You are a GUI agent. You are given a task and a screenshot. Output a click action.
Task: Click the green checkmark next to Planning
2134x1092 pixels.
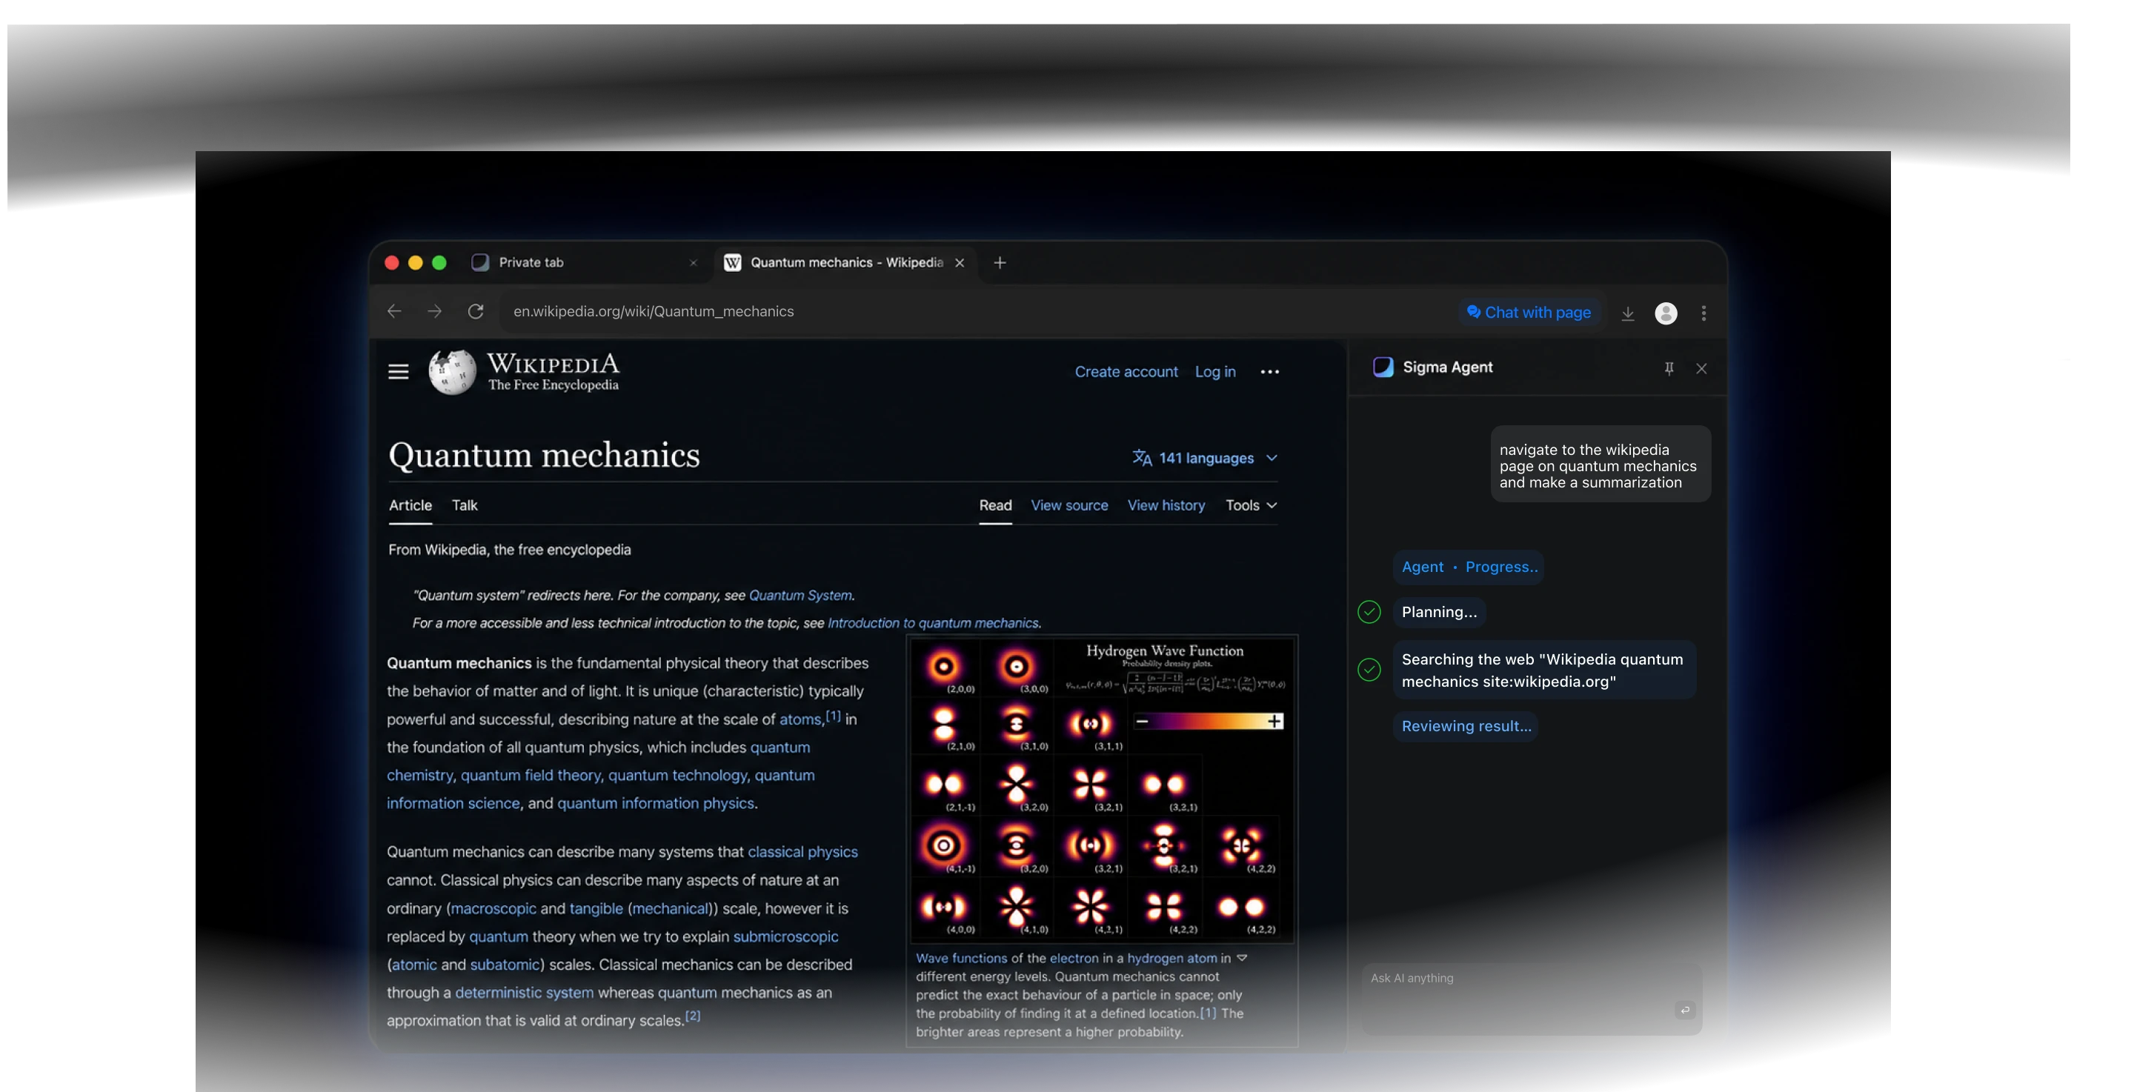click(1369, 612)
